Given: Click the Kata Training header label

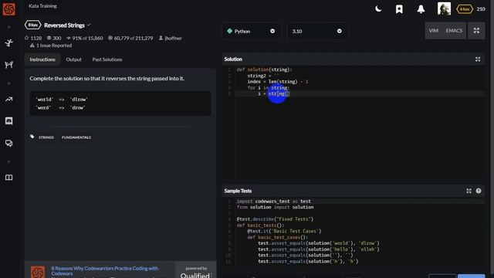Looking at the screenshot, I should [42, 6].
